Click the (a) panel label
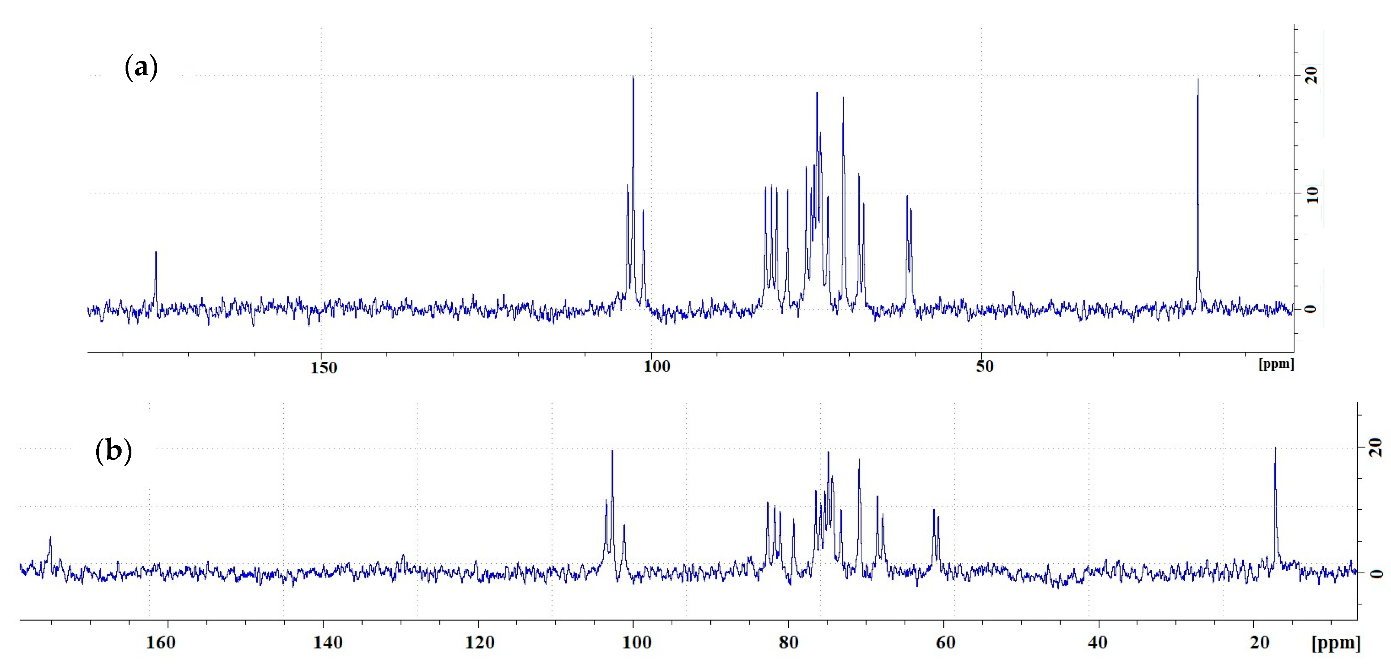 [x=141, y=68]
